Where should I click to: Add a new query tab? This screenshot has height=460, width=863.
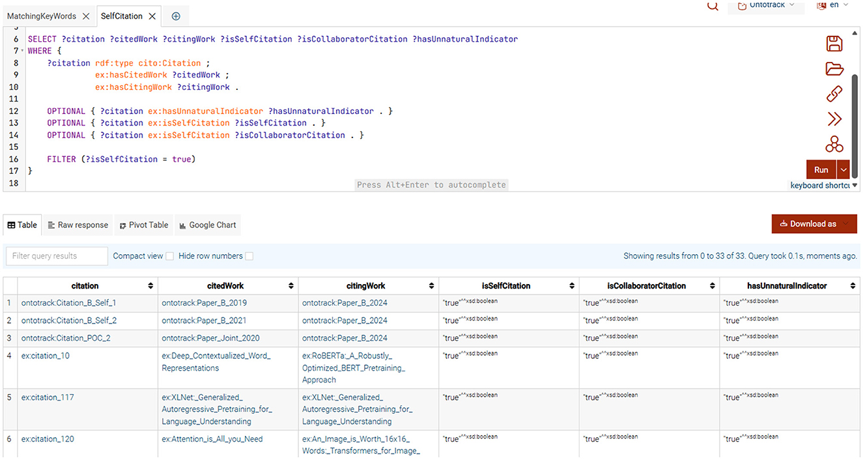(x=176, y=16)
